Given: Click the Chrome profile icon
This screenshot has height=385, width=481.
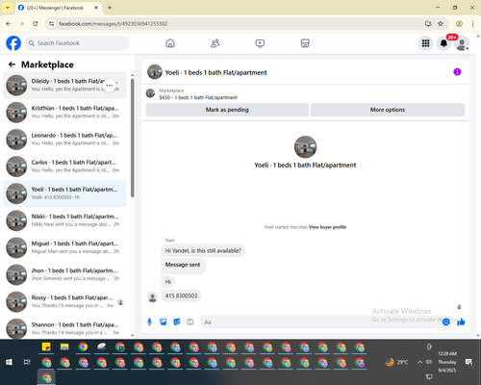Looking at the screenshot, I should point(459,24).
